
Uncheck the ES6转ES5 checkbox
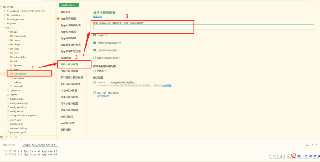click(95, 35)
